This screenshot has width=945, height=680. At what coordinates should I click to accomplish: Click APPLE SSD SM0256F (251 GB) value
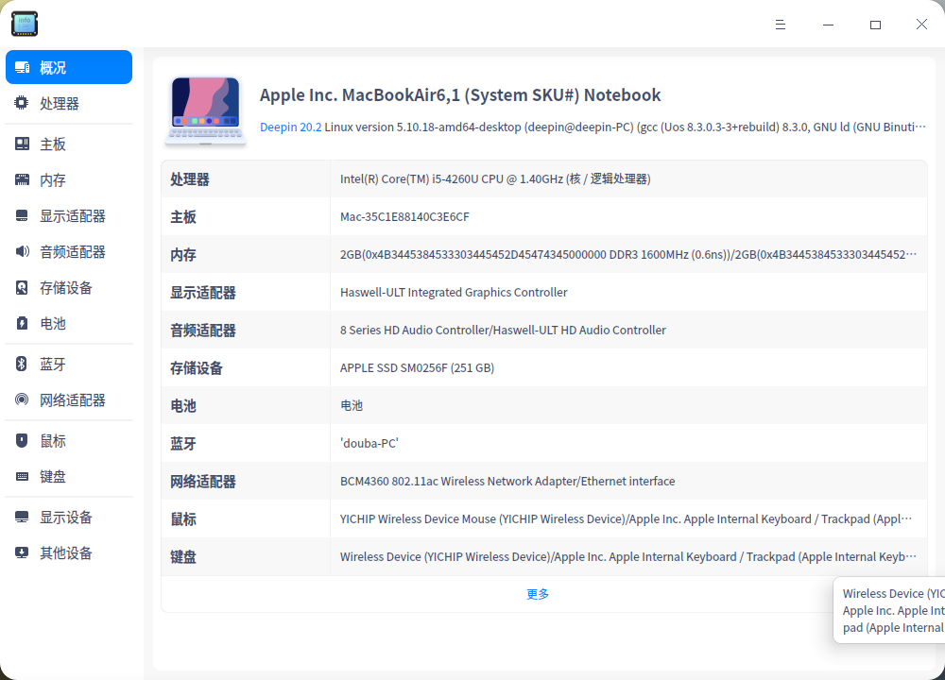[417, 368]
